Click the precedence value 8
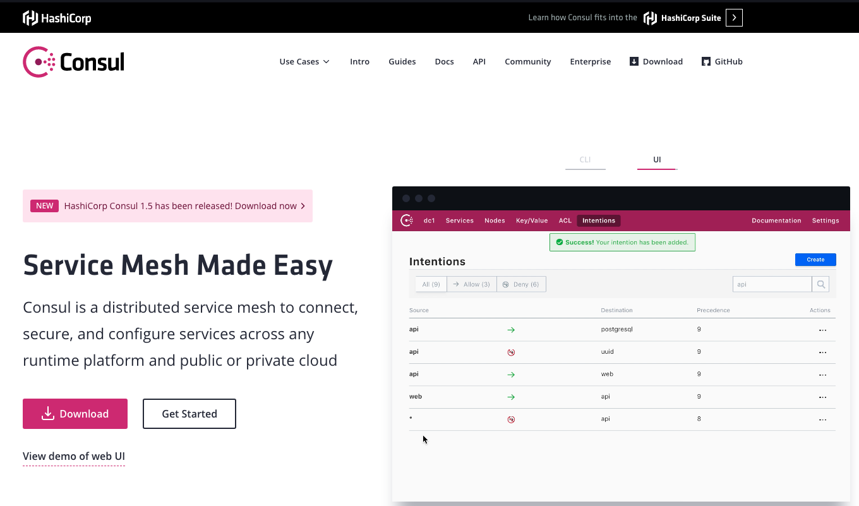The image size is (859, 506). pyautogui.click(x=699, y=419)
